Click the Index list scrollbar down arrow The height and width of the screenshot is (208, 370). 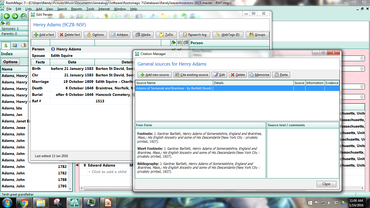[70, 189]
